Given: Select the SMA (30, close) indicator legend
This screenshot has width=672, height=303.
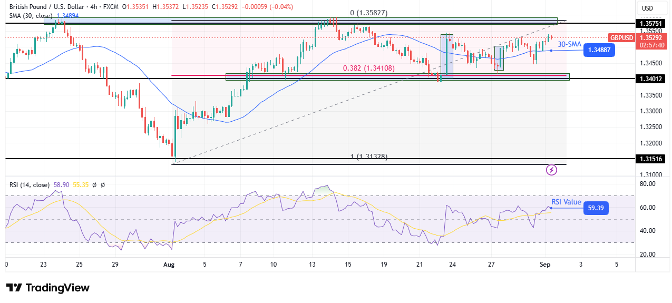Looking at the screenshot, I should point(31,16).
